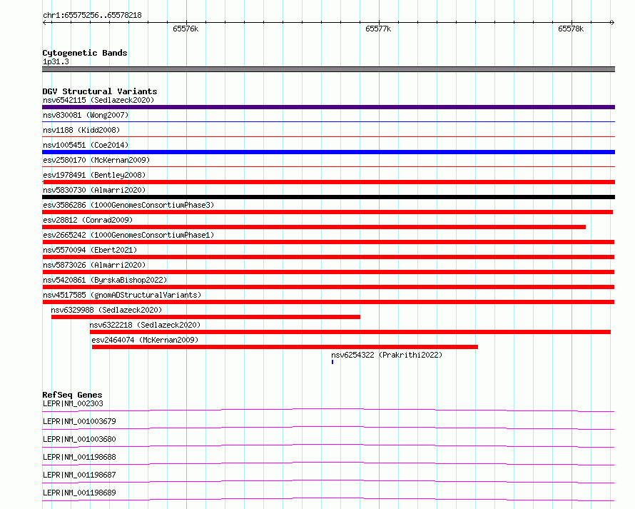Click nsv5420861 (ByrskaBishop2022) label
Image resolution: width=635 pixels, height=509 pixels.
pos(105,280)
